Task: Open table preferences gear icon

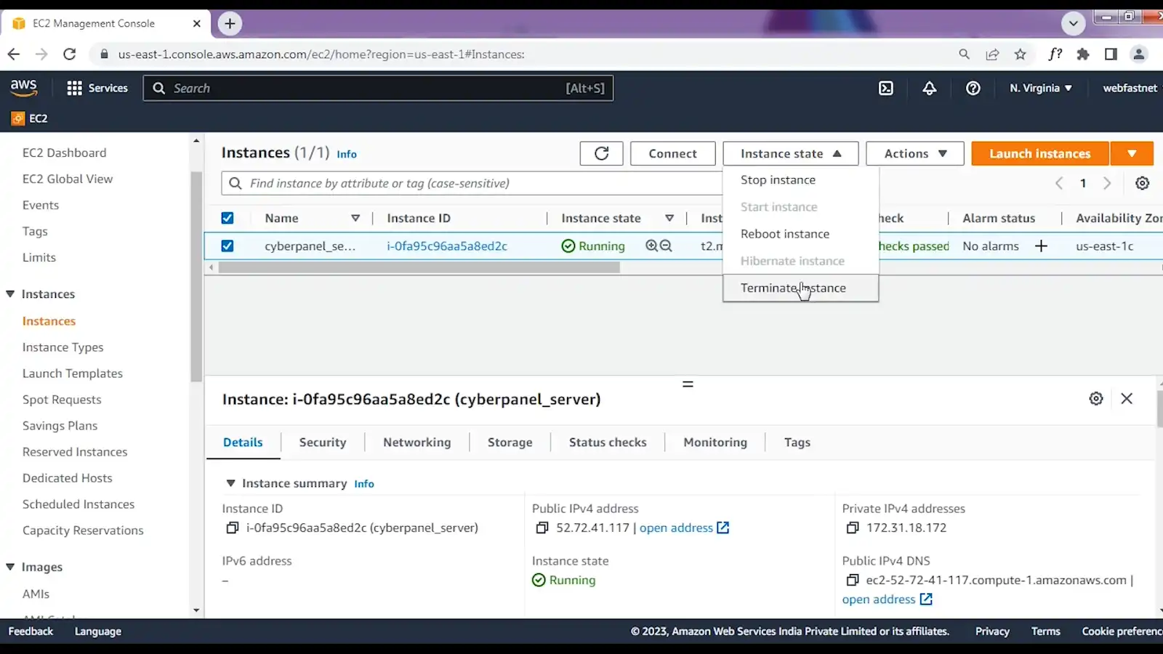Action: point(1143,183)
